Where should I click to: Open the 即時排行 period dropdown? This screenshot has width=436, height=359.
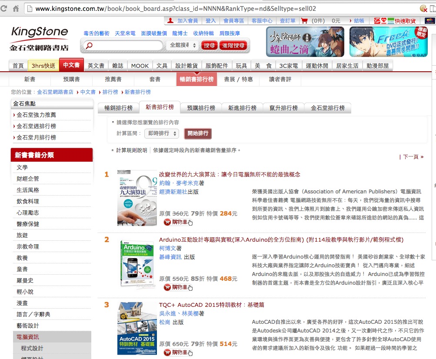coord(162,133)
